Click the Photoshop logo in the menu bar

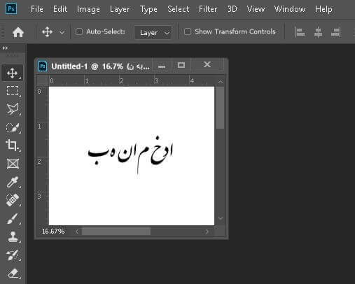11,9
